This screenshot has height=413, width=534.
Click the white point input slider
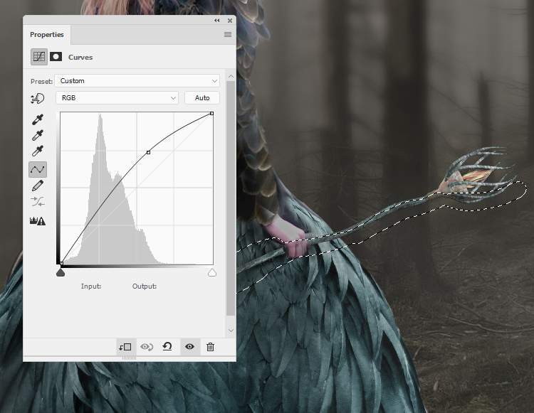[212, 272]
